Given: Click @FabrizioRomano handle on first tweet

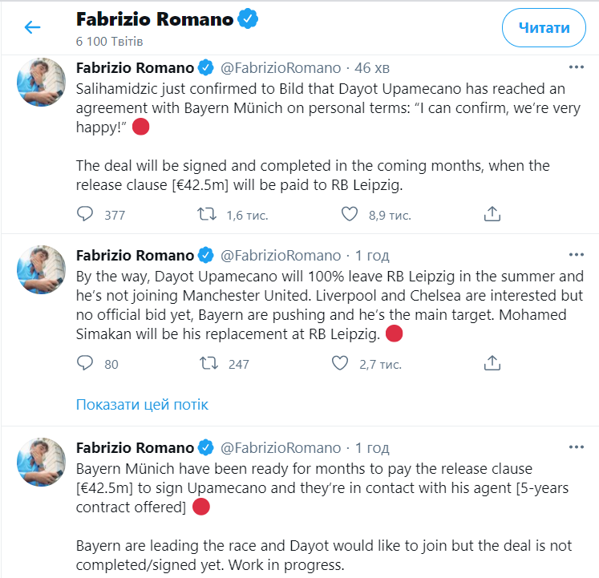Looking at the screenshot, I should tap(280, 67).
